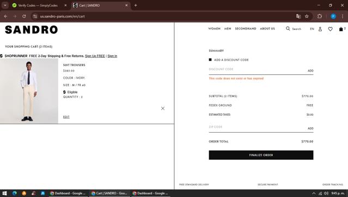
Task: Open the search magnifier in Sandro header
Action: coord(288,28)
